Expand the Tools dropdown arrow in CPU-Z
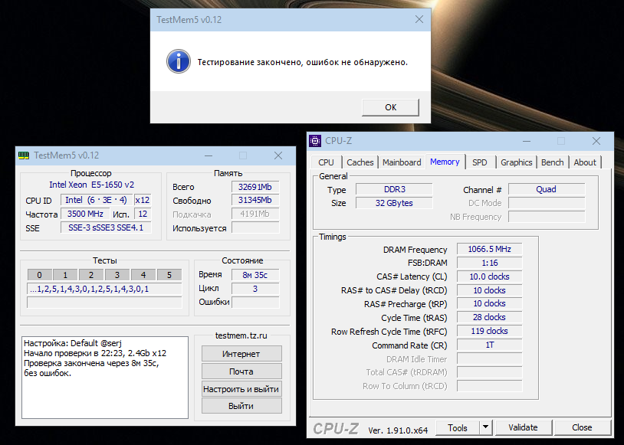This screenshot has height=445, width=624. click(485, 428)
